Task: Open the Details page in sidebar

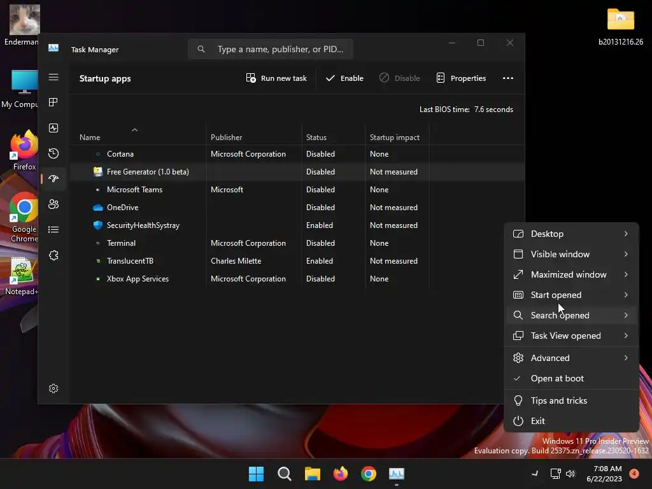Action: coord(53,229)
